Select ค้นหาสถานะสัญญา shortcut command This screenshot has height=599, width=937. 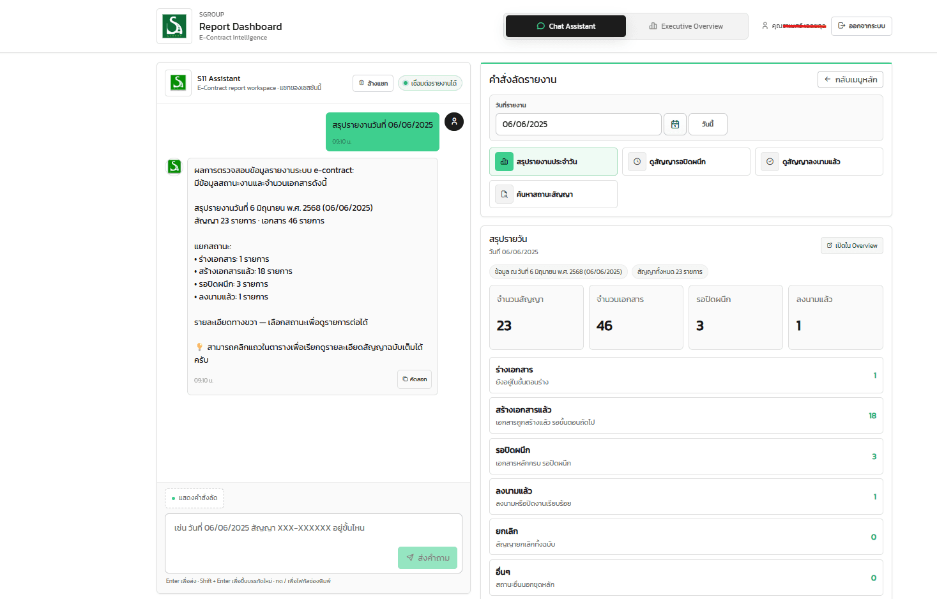[x=553, y=194]
